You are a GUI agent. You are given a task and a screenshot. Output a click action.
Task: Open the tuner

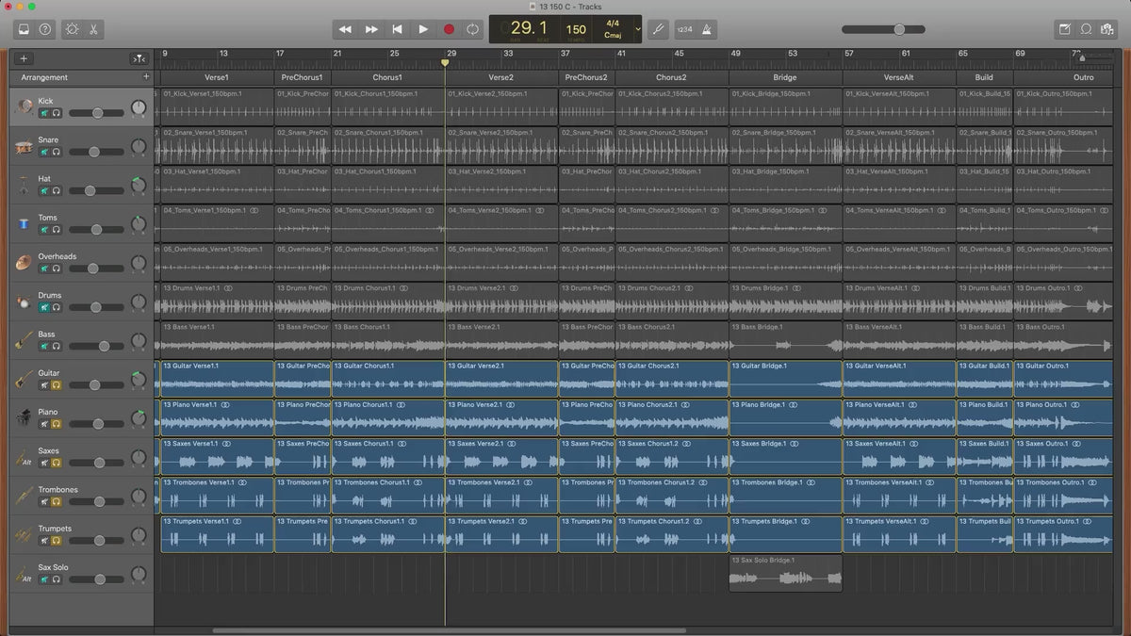[x=659, y=29]
